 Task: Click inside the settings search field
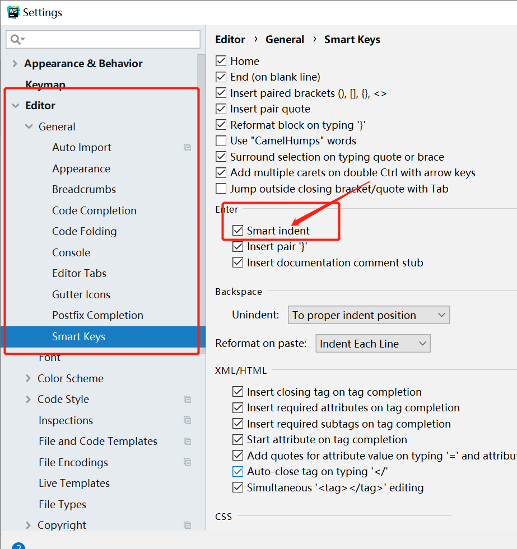(103, 39)
